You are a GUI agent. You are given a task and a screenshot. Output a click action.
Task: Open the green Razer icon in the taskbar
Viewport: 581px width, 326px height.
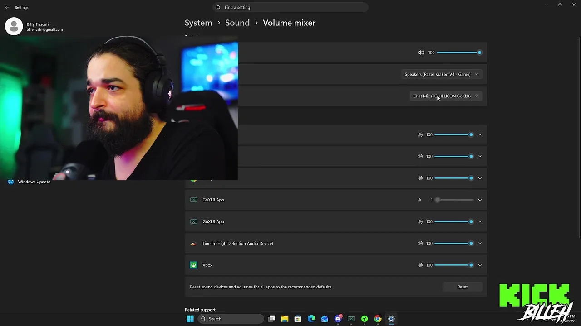pyautogui.click(x=364, y=319)
